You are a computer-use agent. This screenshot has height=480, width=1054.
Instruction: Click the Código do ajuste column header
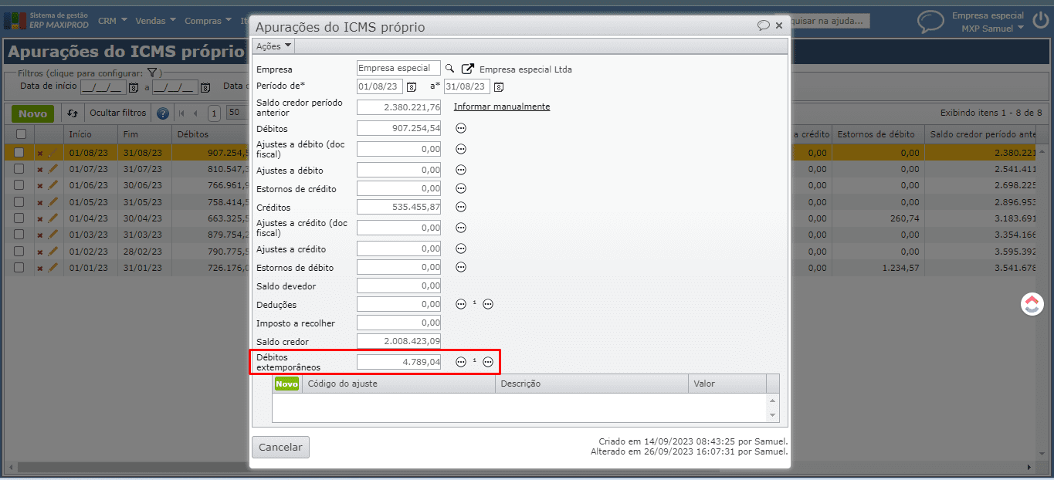(398, 384)
